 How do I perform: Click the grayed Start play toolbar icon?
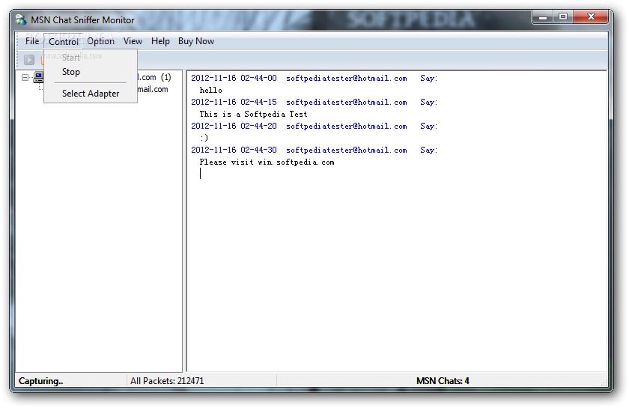click(x=29, y=60)
